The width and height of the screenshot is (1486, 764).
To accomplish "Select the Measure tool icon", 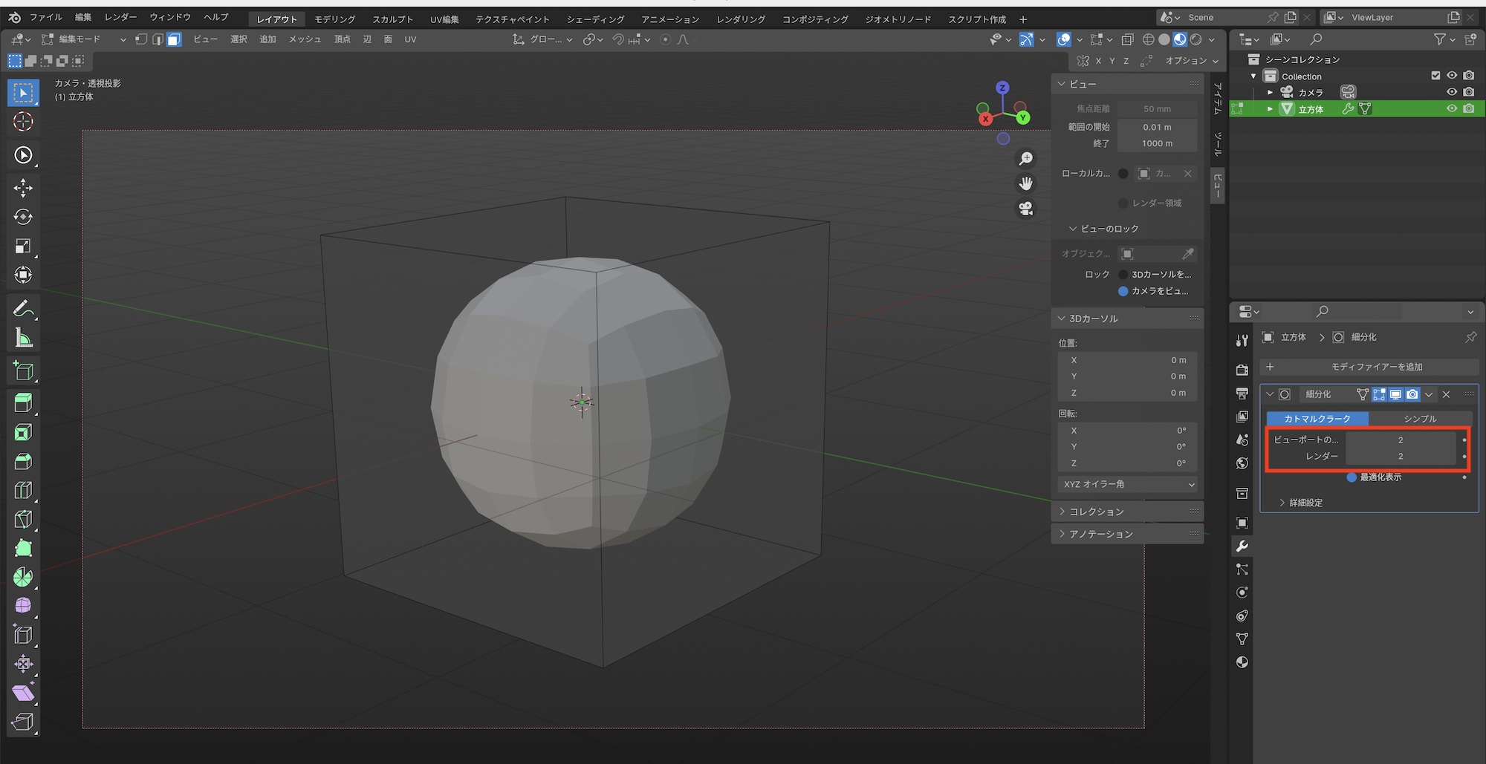I will pyautogui.click(x=23, y=339).
